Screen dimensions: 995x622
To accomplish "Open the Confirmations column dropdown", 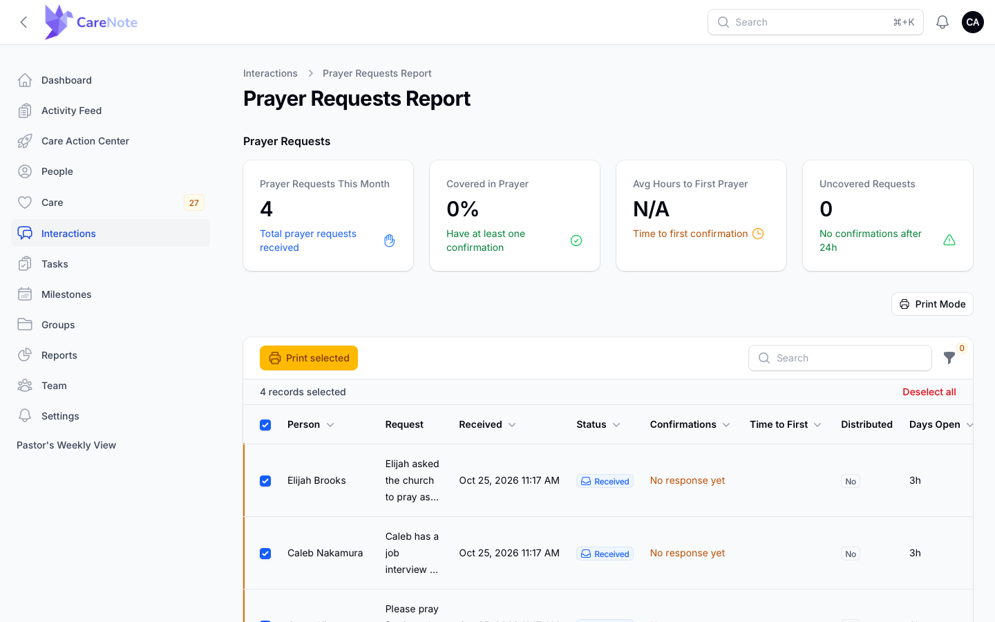I will [726, 425].
